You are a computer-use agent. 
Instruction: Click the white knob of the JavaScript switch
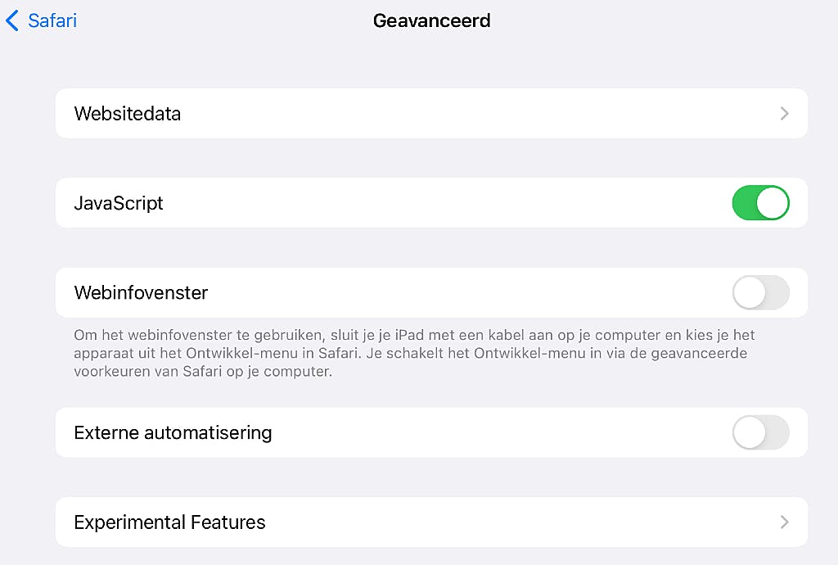coord(773,203)
